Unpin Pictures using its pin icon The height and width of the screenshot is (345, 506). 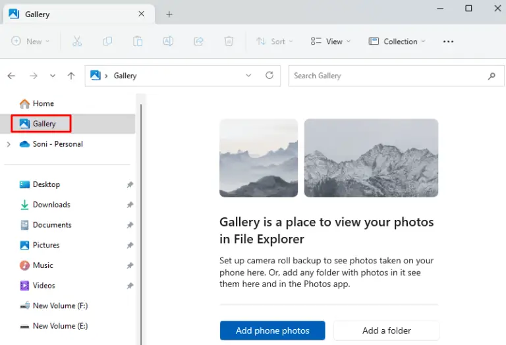[130, 246]
